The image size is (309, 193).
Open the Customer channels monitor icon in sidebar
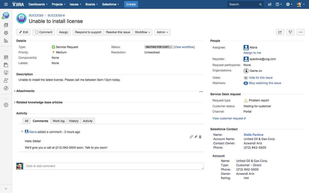[x=6, y=73]
